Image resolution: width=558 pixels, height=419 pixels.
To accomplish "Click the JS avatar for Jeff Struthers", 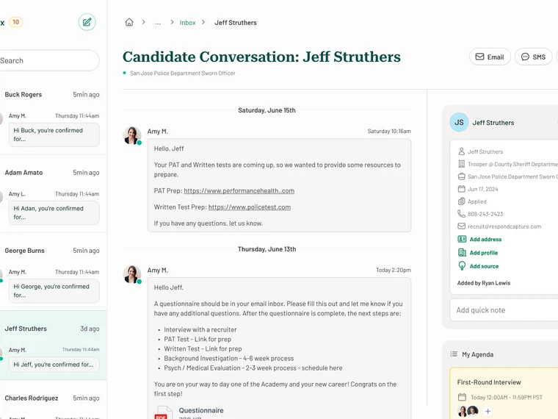I will tap(459, 123).
